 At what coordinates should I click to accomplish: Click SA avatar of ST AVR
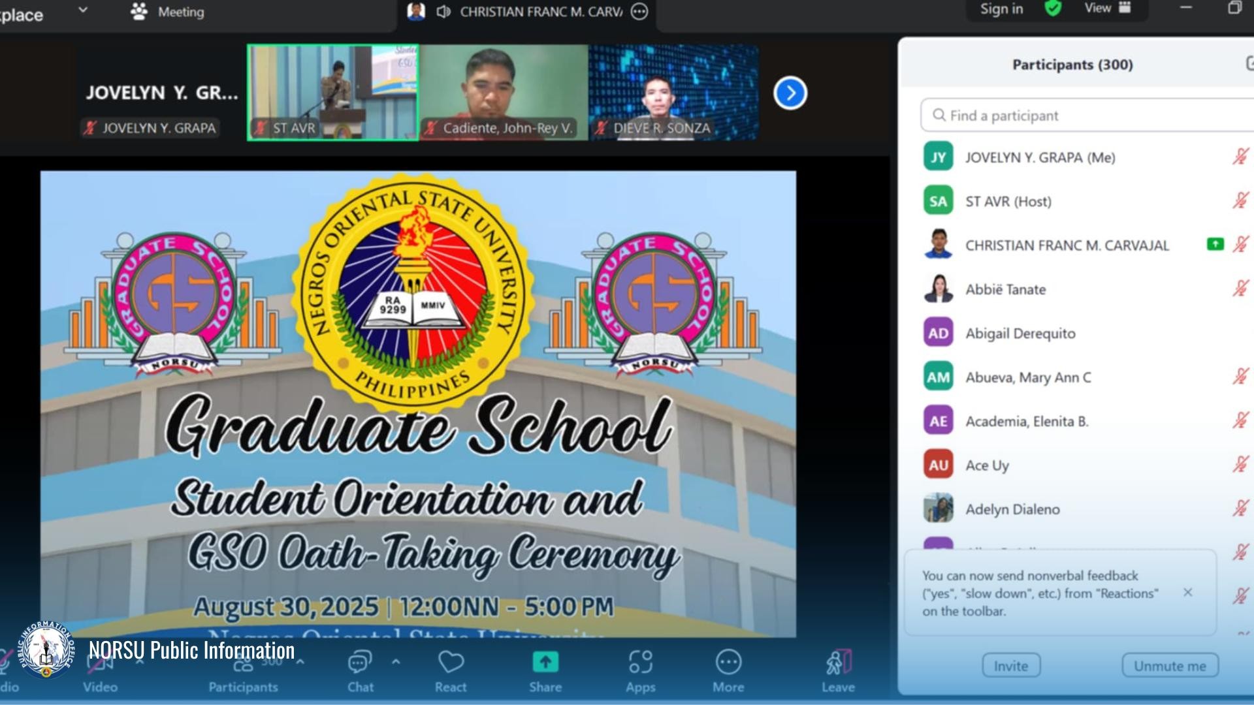tap(939, 201)
